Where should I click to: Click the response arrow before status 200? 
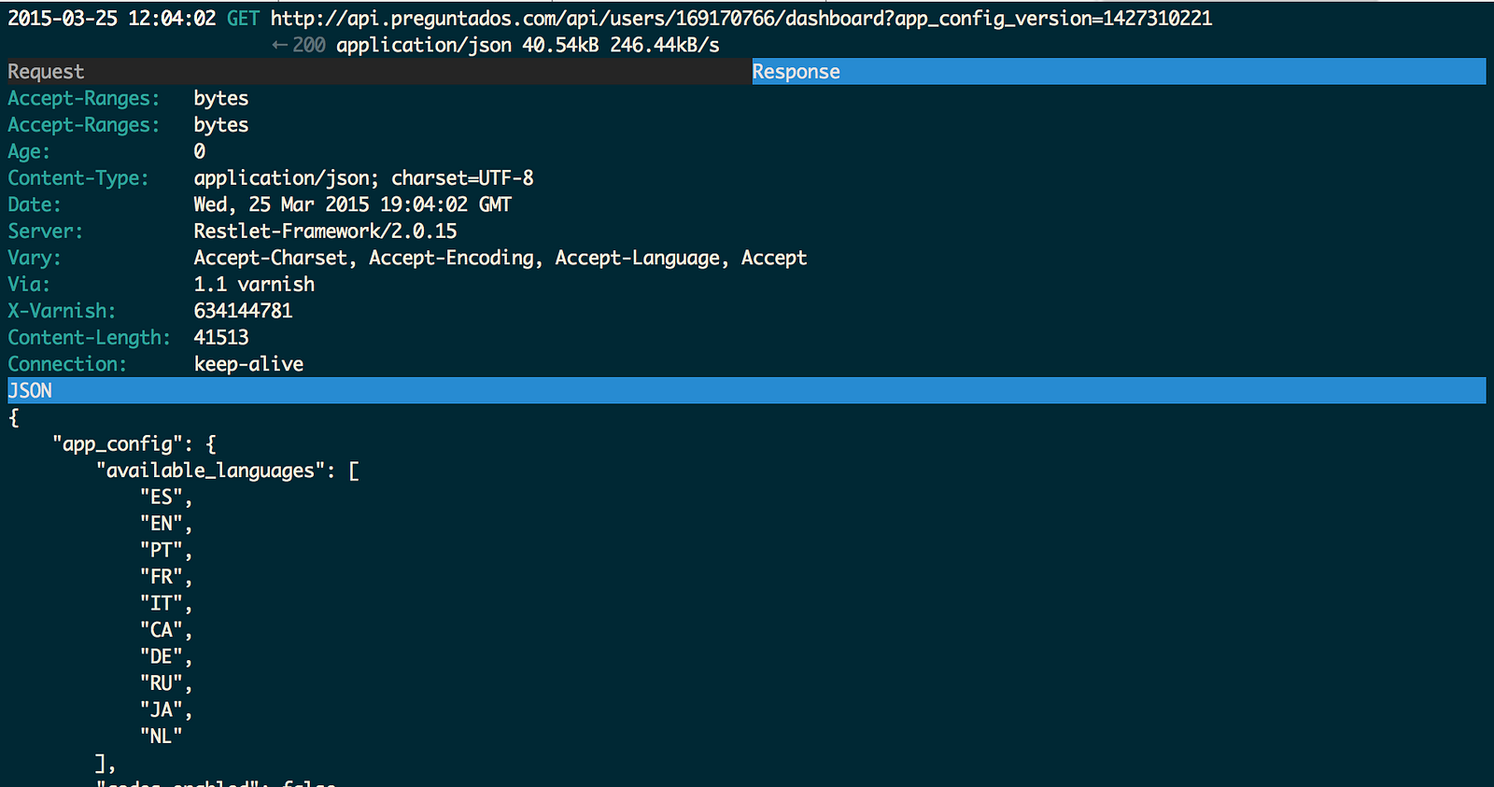click(x=279, y=45)
